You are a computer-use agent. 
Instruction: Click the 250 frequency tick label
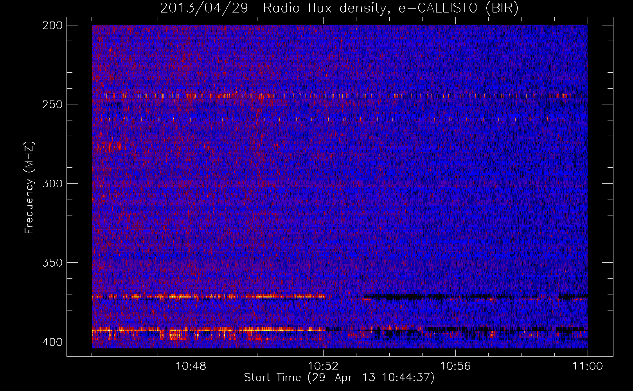pos(52,104)
